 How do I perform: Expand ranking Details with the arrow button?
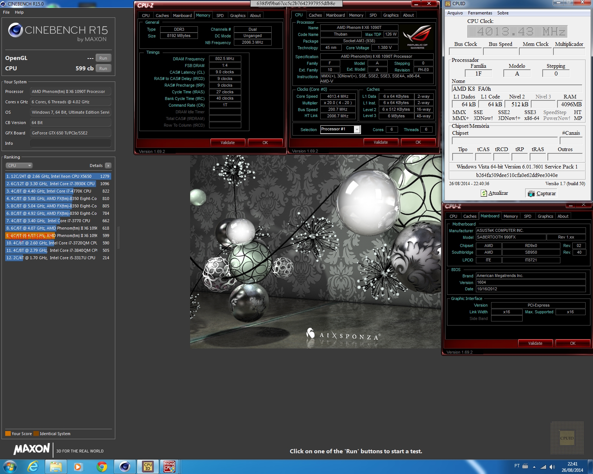108,166
